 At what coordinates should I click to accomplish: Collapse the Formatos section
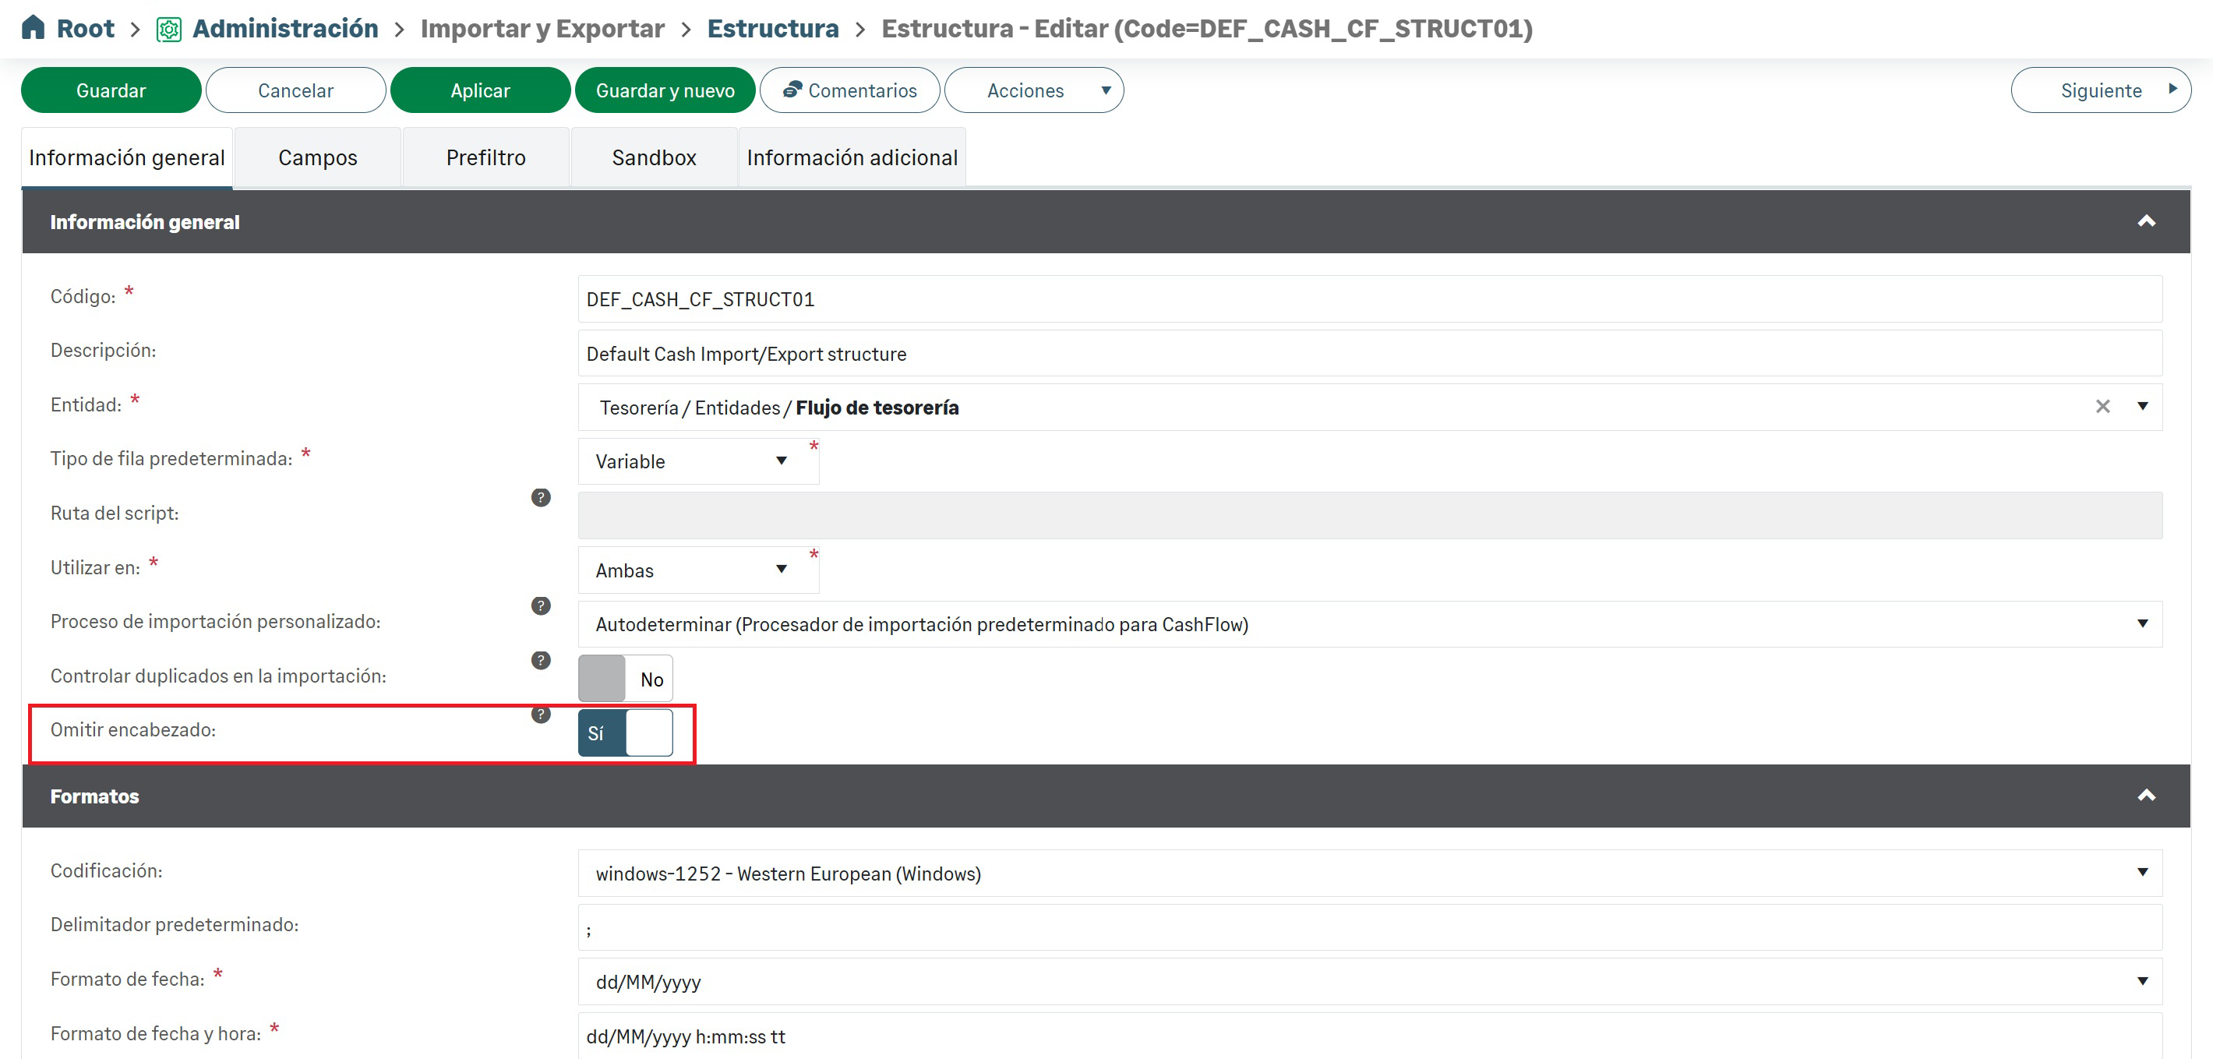pos(2146,796)
